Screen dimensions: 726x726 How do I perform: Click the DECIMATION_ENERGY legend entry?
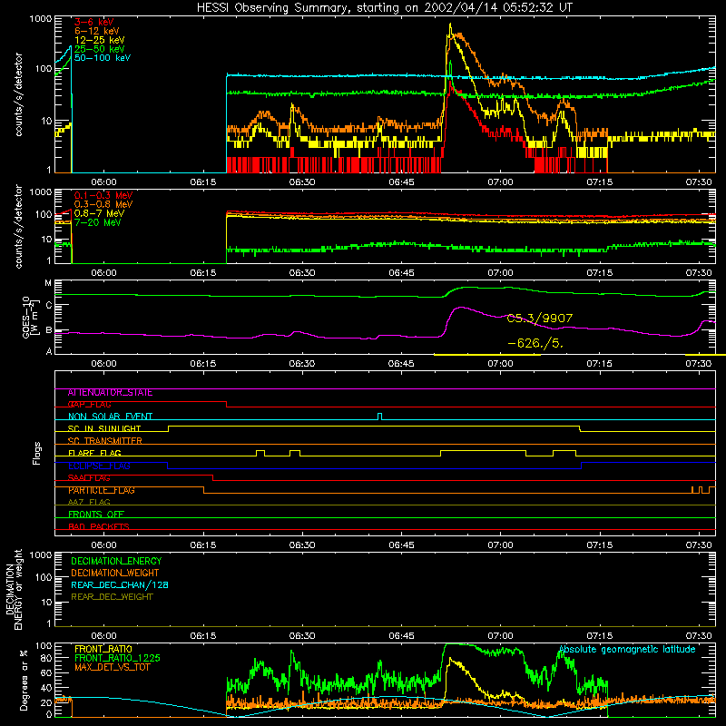point(116,561)
